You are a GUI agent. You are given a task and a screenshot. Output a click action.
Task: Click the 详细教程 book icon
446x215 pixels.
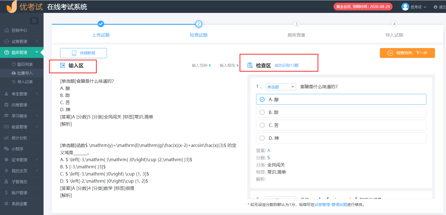[74, 53]
